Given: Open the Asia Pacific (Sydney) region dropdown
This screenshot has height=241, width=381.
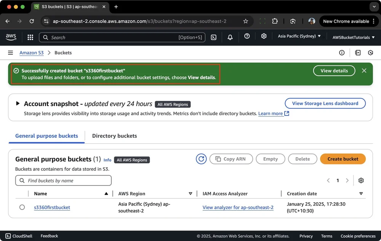Looking at the screenshot, I should pos(299,36).
